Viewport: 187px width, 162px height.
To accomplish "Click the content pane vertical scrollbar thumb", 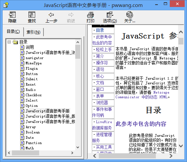I will point(181,41).
